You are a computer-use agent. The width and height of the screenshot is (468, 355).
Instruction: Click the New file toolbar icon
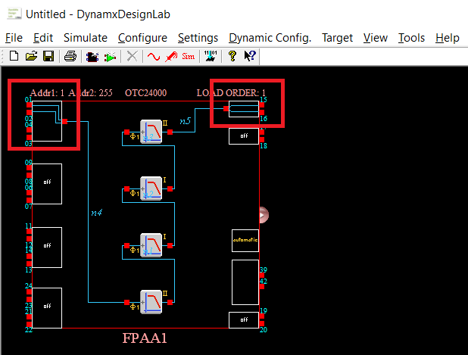click(x=14, y=56)
